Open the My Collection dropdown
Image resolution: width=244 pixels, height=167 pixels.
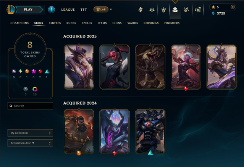[30, 133]
